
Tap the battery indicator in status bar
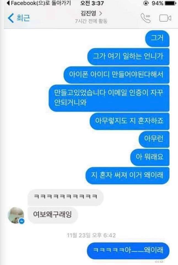pos(170,3)
